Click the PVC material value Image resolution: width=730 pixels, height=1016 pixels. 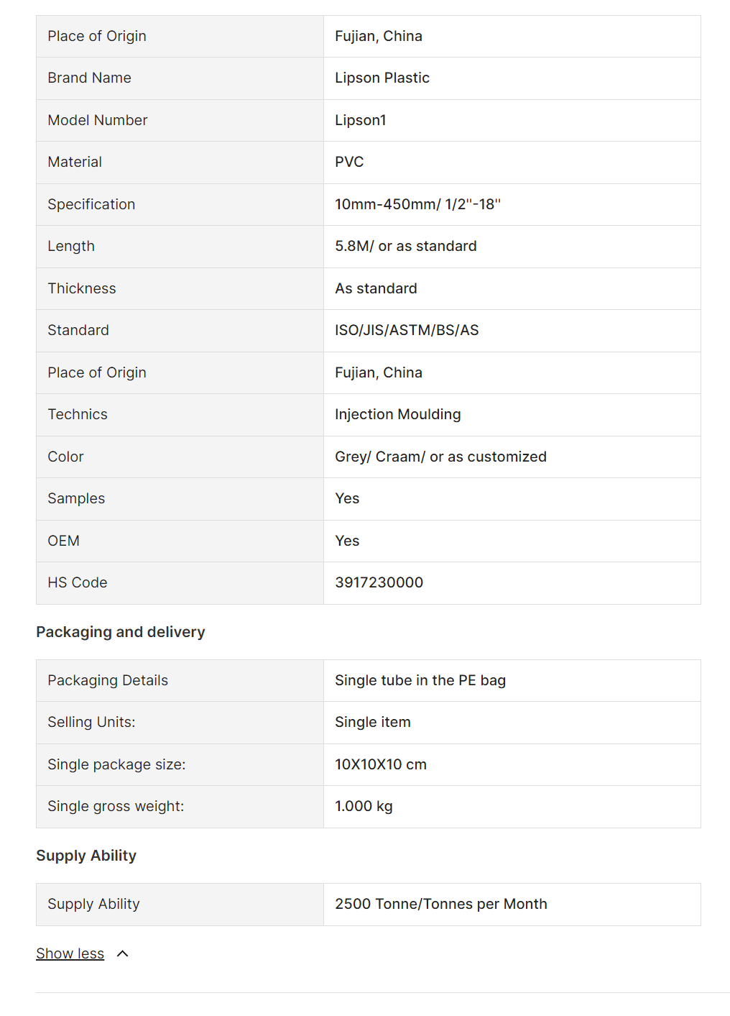pyautogui.click(x=349, y=162)
